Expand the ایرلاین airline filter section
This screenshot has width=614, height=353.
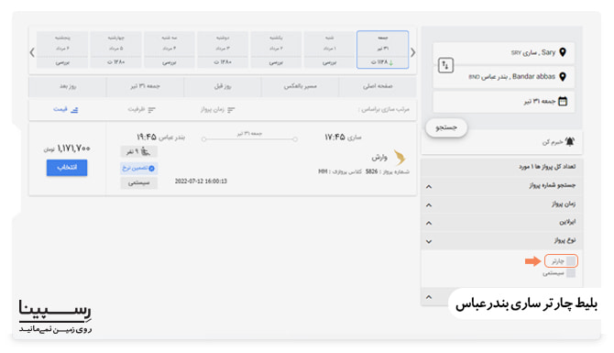tap(501, 222)
